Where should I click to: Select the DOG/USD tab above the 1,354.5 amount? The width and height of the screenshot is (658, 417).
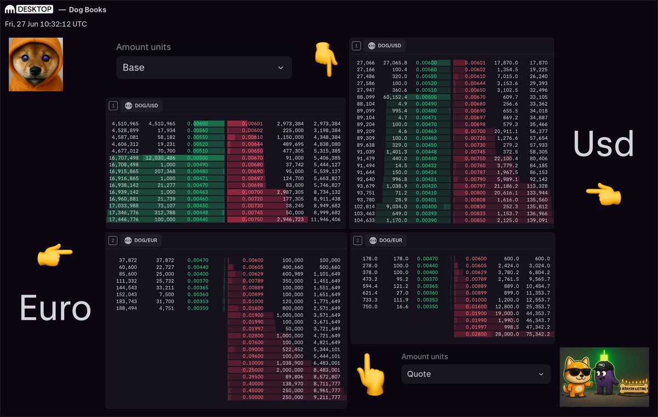click(384, 46)
